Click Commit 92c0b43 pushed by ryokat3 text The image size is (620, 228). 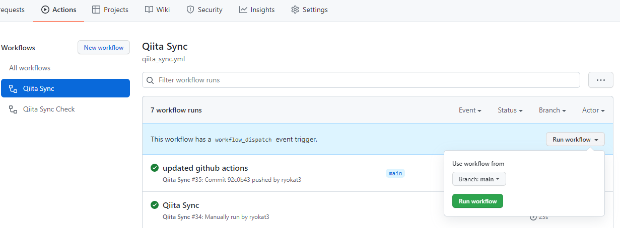click(x=253, y=180)
